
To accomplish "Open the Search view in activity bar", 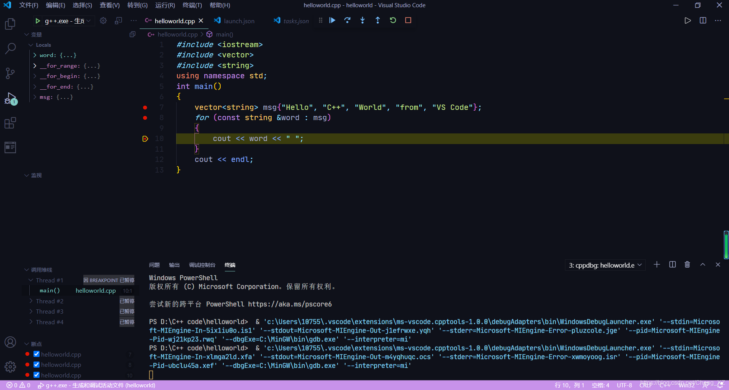I will click(10, 48).
